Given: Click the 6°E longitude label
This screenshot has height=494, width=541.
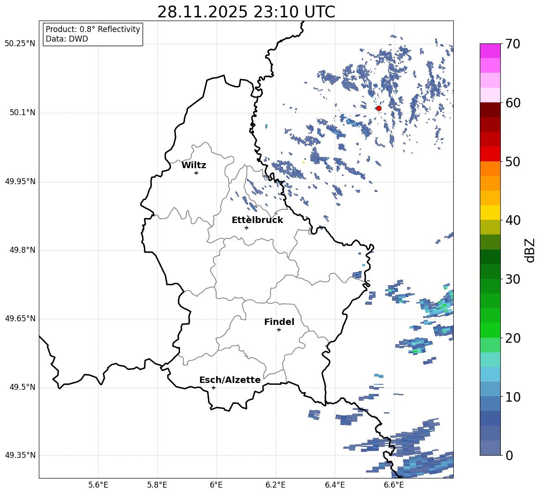Looking at the screenshot, I should [216, 485].
